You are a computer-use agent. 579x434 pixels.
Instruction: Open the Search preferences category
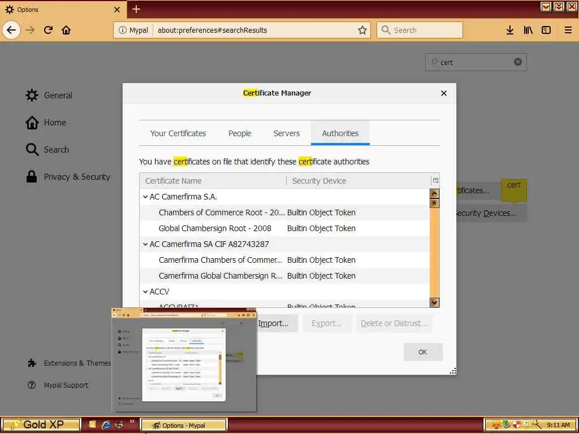click(x=47, y=149)
